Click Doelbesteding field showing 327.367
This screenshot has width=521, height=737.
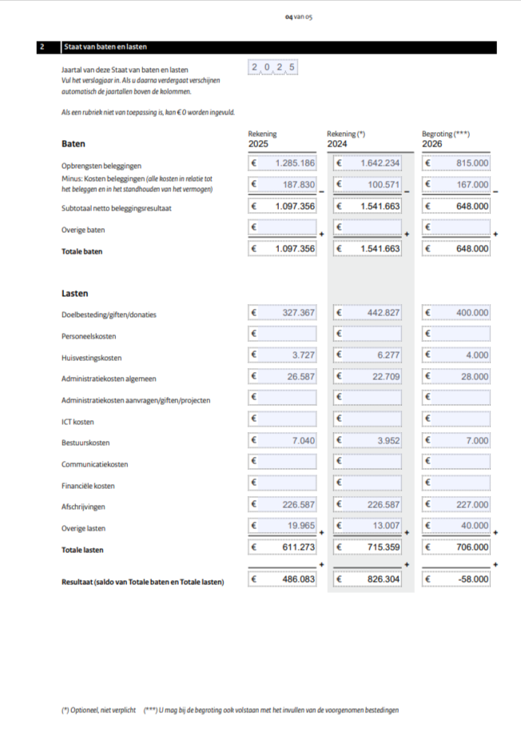tap(282, 313)
